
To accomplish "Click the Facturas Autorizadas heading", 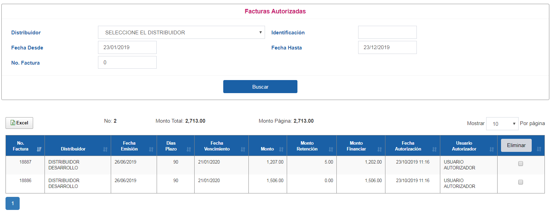I will [x=275, y=11].
